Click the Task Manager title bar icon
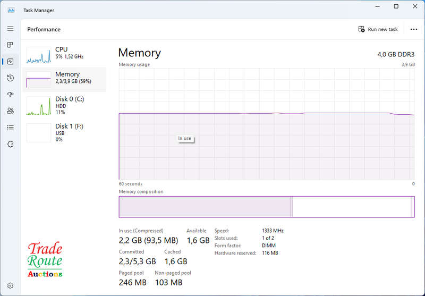This screenshot has width=425, height=296. (11, 10)
